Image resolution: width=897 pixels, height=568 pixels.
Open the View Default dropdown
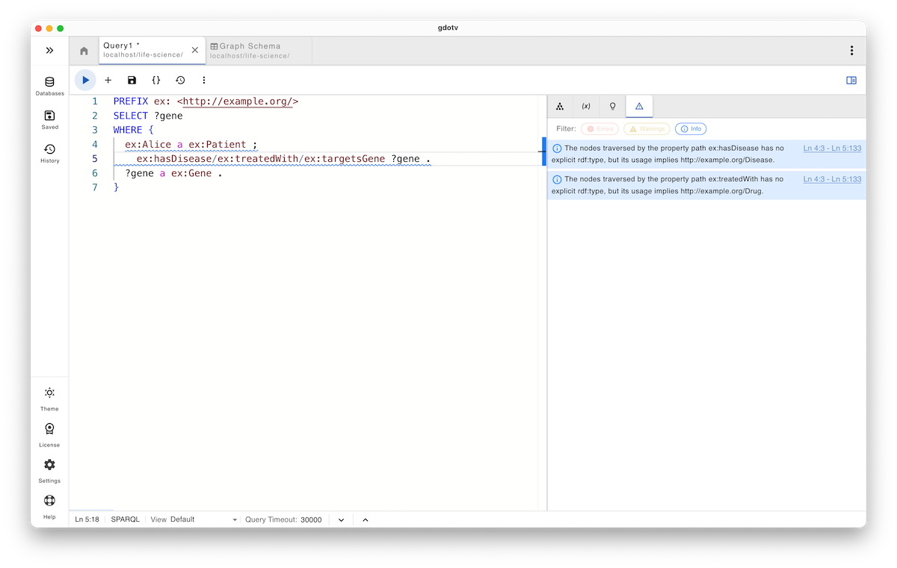[193, 519]
